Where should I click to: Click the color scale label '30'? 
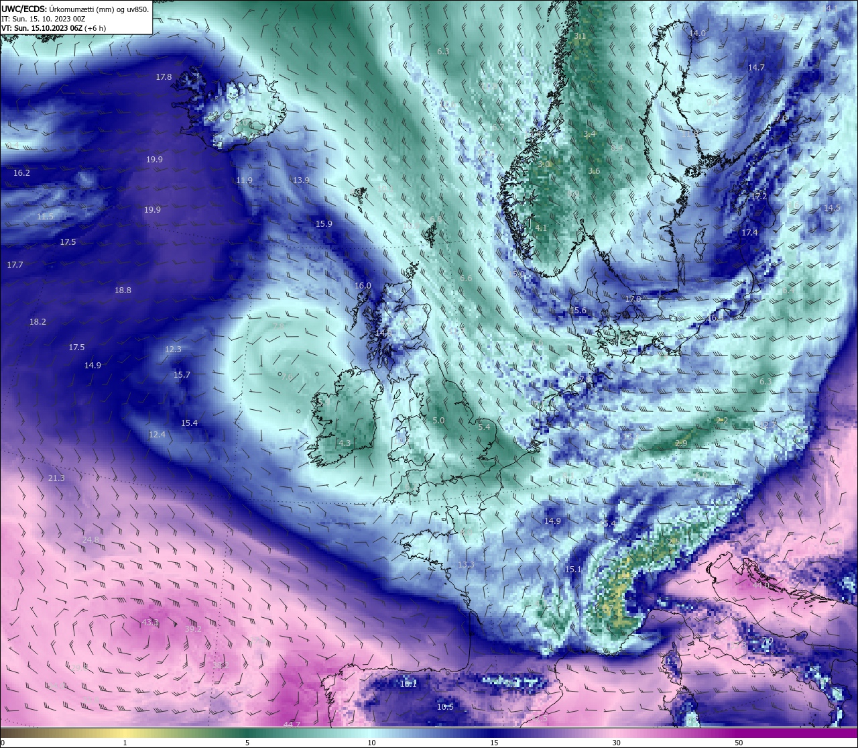click(x=616, y=743)
